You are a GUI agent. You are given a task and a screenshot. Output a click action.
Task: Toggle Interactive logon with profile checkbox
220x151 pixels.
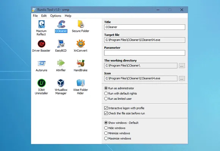point(106,108)
